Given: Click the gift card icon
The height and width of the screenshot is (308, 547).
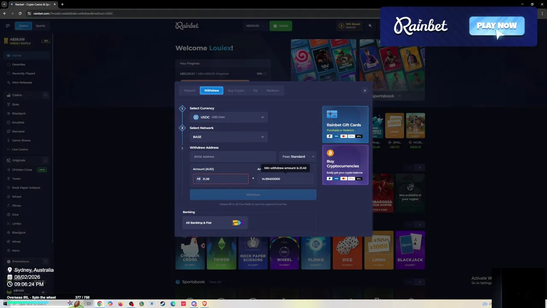Looking at the screenshot, I should coord(332,114).
